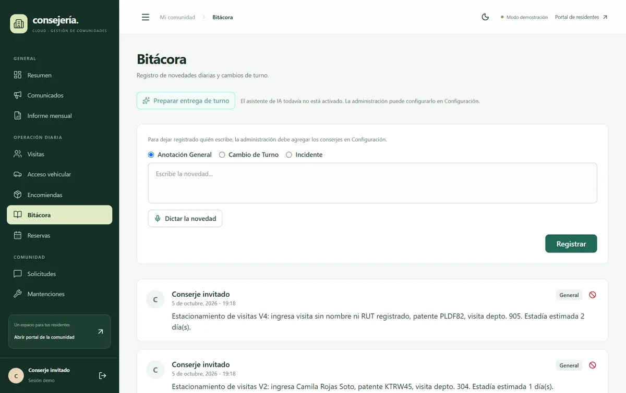Open Mantenciones section

(59, 294)
